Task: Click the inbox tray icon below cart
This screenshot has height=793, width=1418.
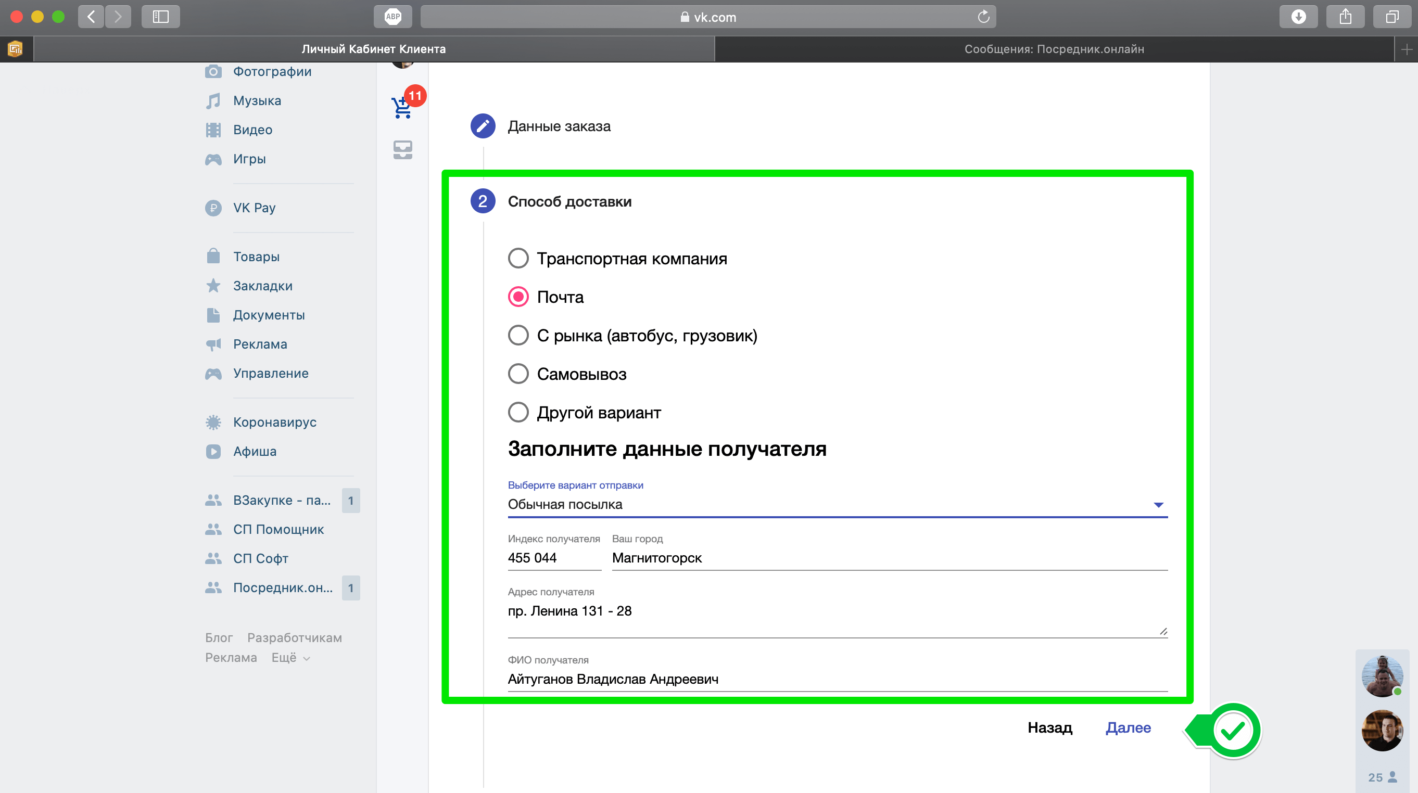Action: (x=403, y=150)
